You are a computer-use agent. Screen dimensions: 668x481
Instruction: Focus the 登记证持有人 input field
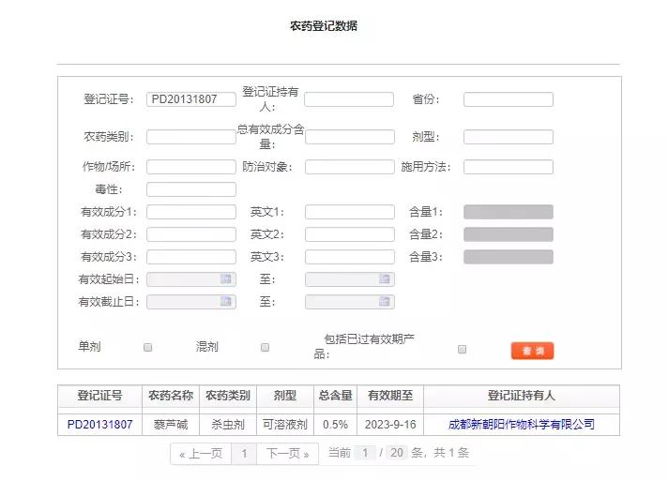pos(349,99)
